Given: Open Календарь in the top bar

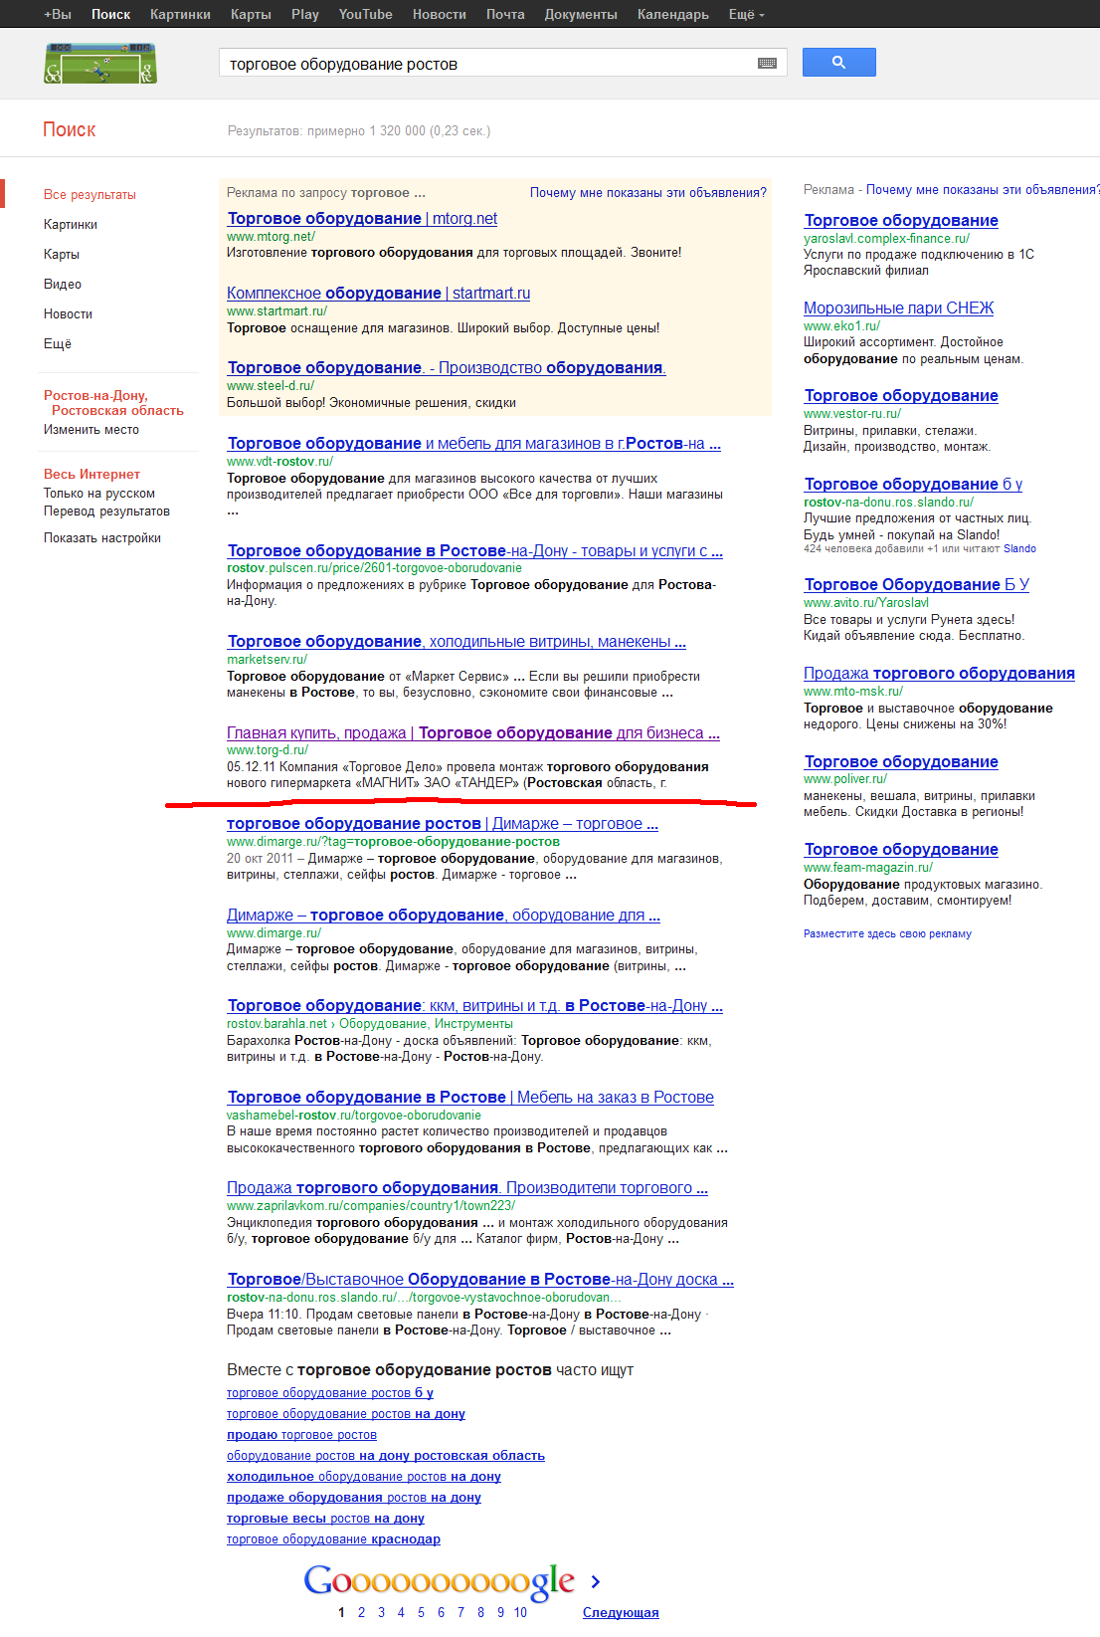Looking at the screenshot, I should pyautogui.click(x=673, y=15).
